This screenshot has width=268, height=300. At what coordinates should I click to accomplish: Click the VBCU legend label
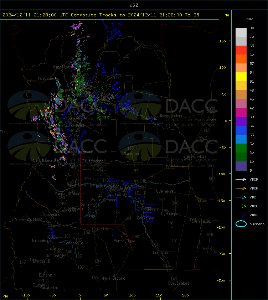(x=254, y=206)
